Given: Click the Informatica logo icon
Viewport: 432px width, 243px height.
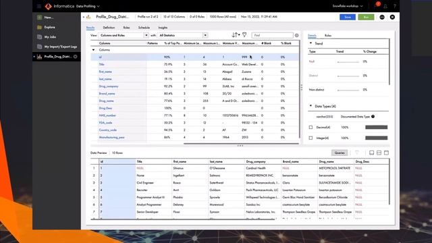Looking at the screenshot, I should point(48,6).
